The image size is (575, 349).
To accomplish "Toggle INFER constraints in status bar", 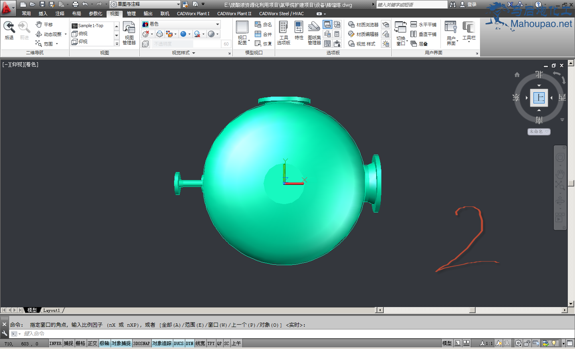I will (x=56, y=343).
